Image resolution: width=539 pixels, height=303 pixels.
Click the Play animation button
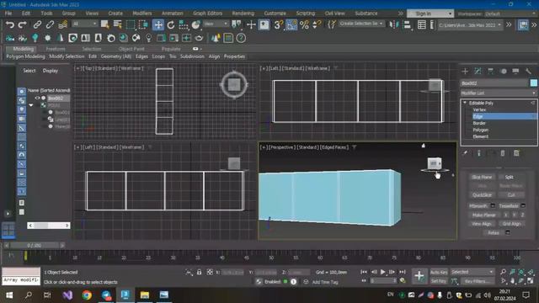point(383,272)
